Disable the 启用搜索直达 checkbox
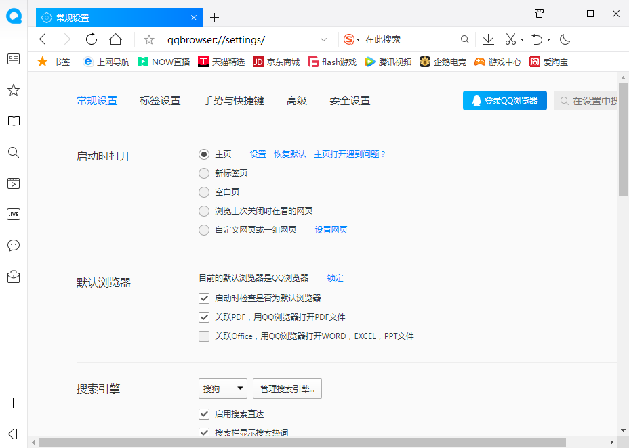Viewport: 629px width, 448px height. [x=204, y=414]
